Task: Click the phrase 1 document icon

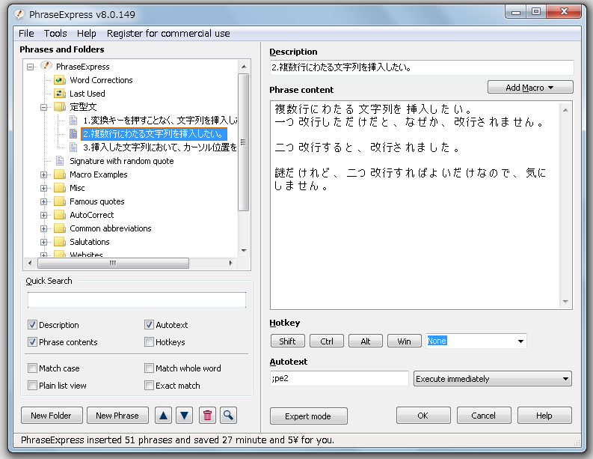Action: pos(73,121)
